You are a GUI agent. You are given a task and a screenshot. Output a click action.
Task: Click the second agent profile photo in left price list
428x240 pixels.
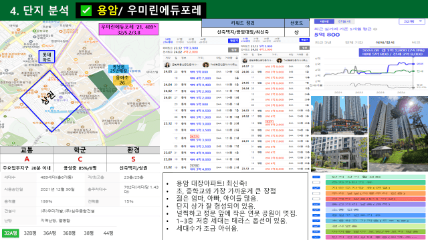[x=206, y=65]
